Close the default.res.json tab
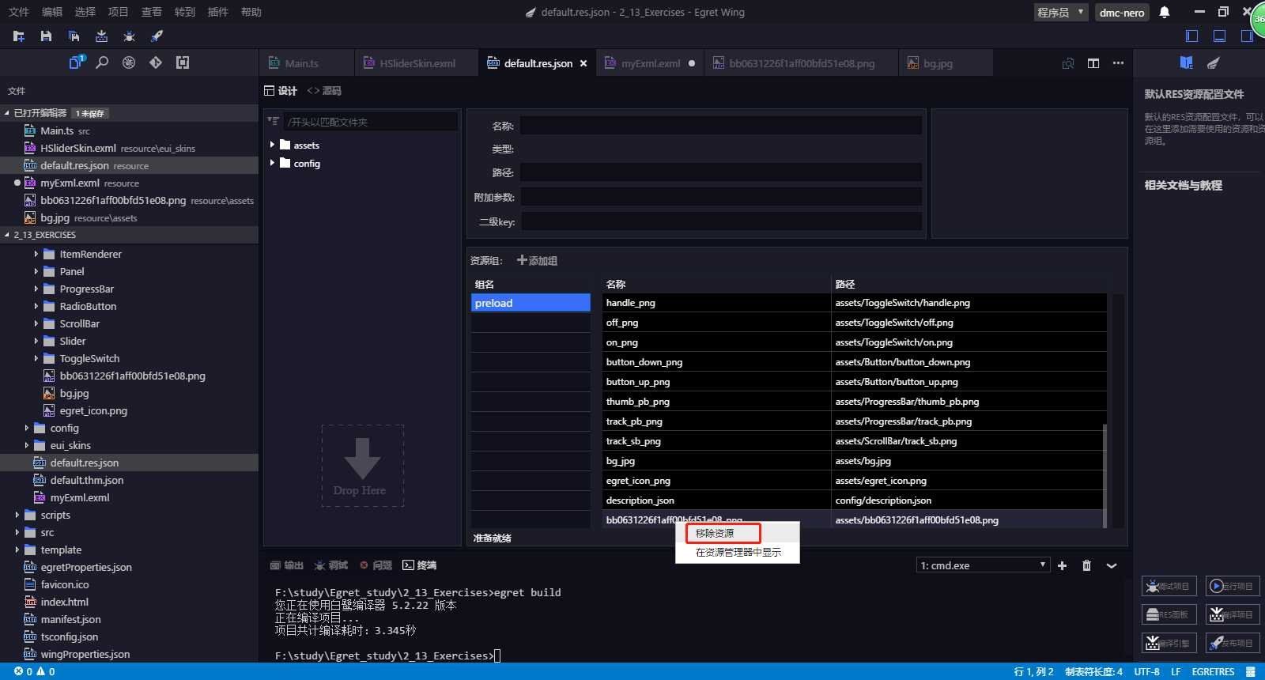Screen dimensions: 1265x680 583,63
